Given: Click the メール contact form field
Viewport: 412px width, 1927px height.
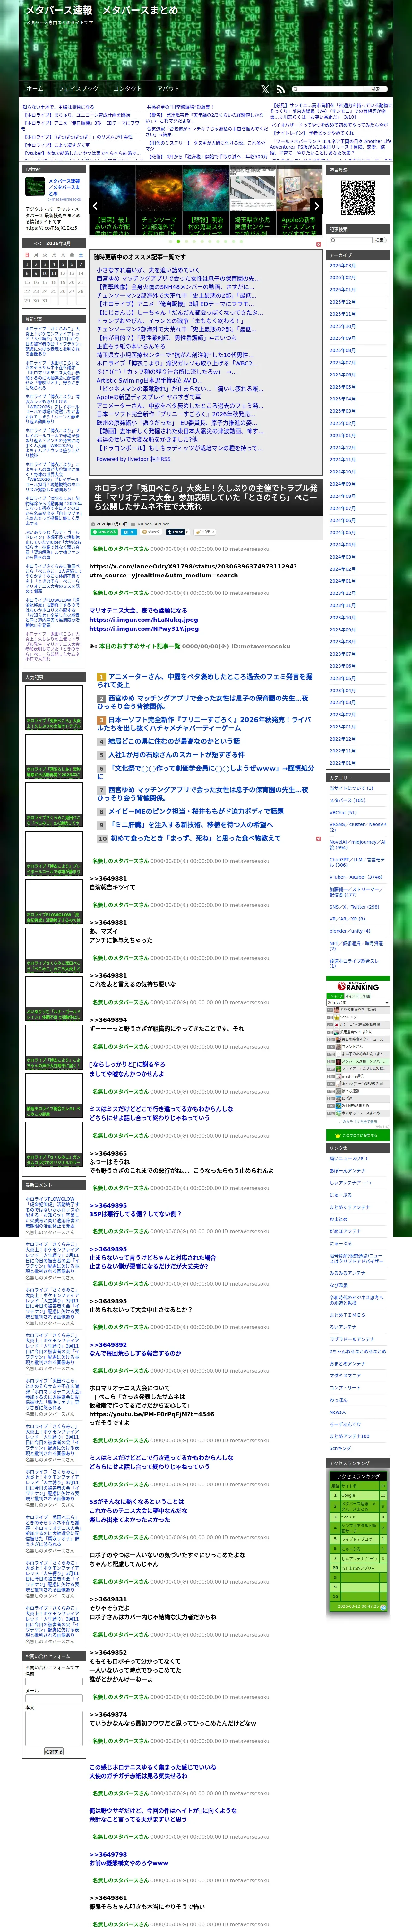Looking at the screenshot, I should pyautogui.click(x=54, y=1697).
